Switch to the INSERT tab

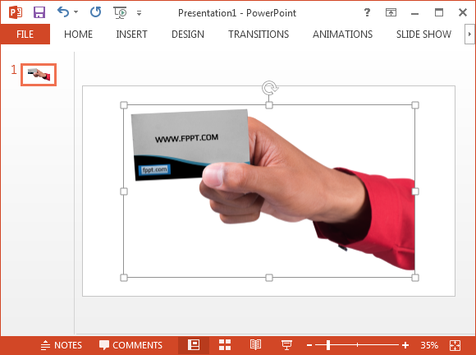(x=131, y=34)
